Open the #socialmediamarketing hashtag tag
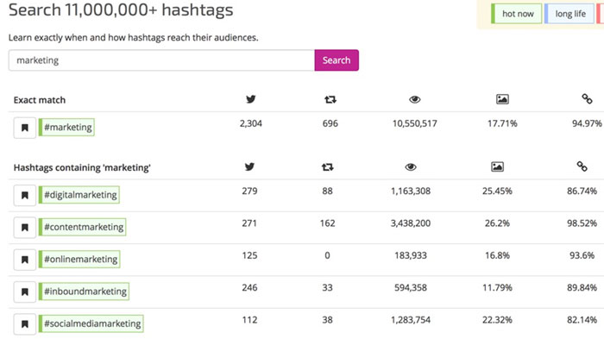Screen dimensions: 604x339 tap(91, 323)
